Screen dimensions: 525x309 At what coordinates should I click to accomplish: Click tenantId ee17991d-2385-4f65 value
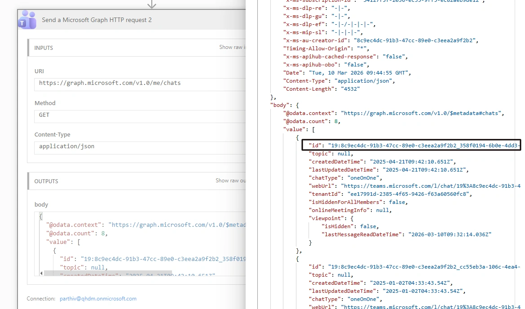(408, 194)
